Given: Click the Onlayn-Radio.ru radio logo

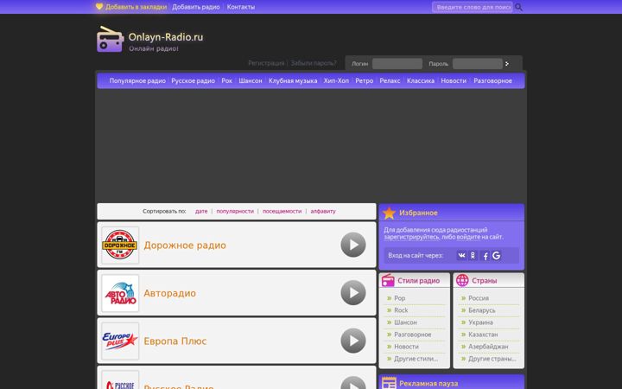Looking at the screenshot, I should [111, 39].
